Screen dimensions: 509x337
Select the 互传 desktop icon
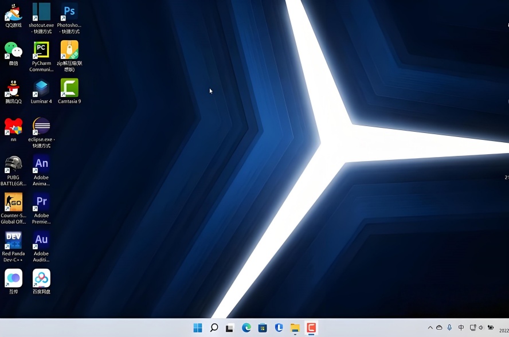[x=13, y=278]
